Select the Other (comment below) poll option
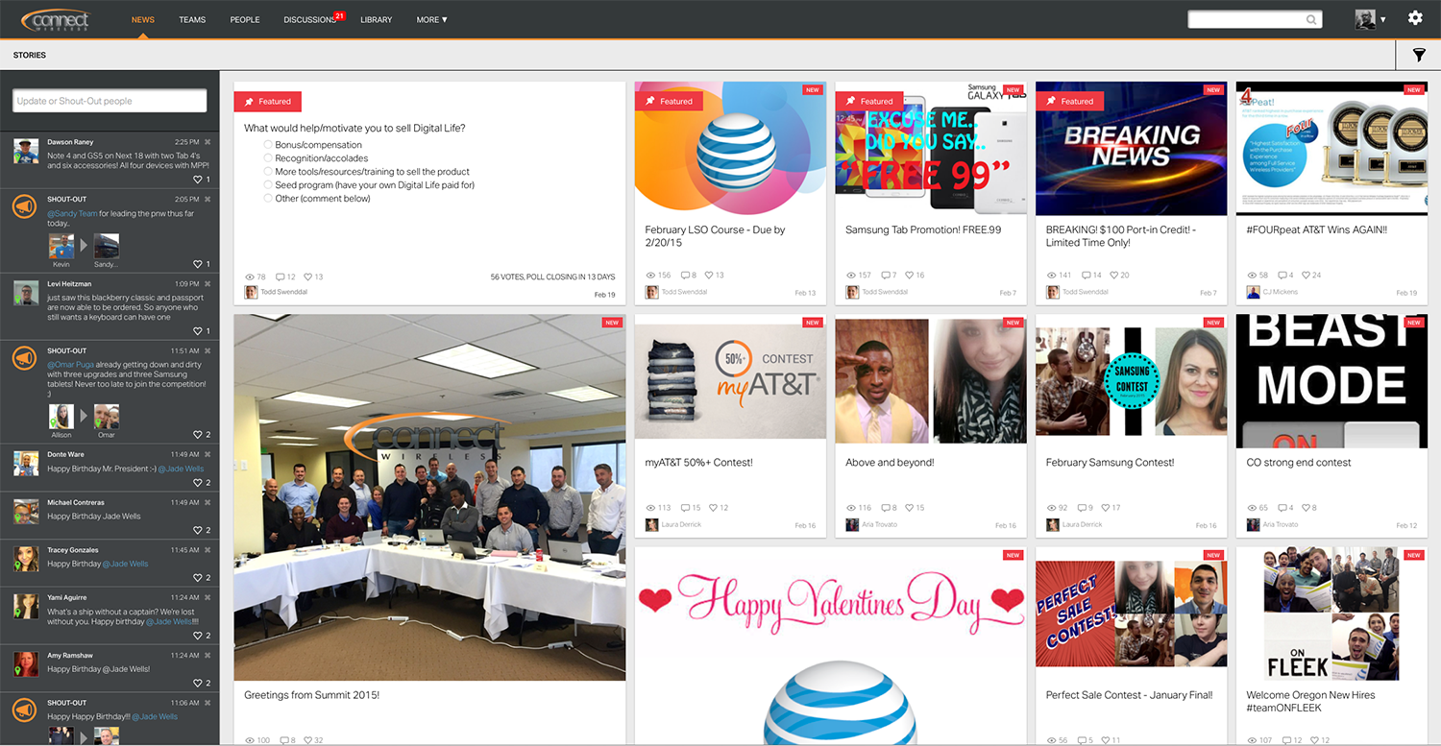This screenshot has width=1441, height=746. tap(268, 199)
